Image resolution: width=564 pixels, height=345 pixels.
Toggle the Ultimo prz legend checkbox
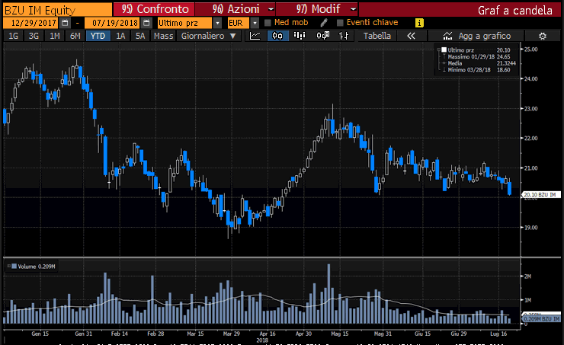pyautogui.click(x=443, y=50)
